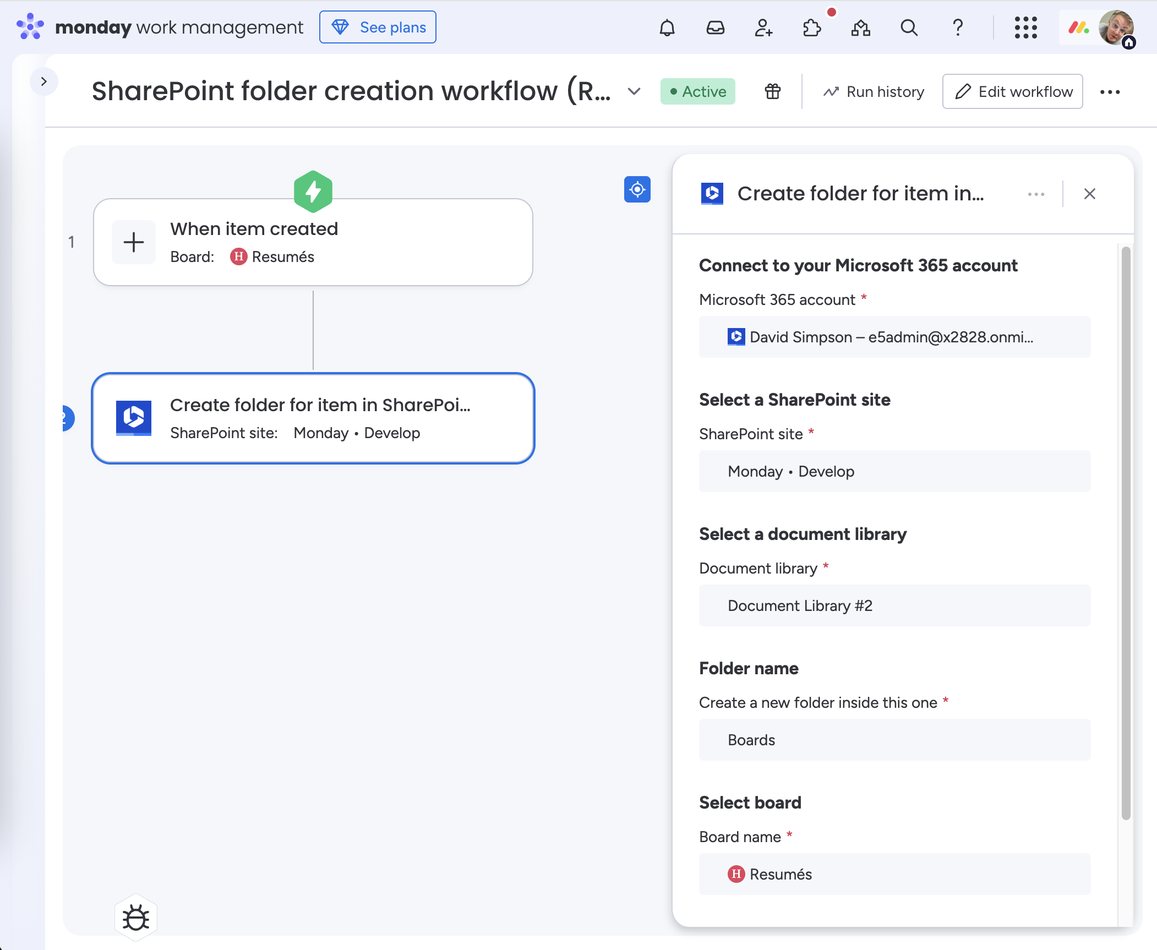This screenshot has height=950, width=1157.
Task: Open the notifications bell
Action: click(667, 28)
